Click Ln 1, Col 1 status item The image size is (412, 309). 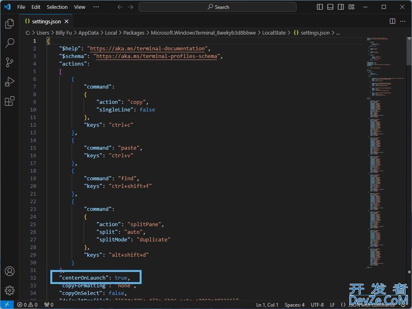[x=267, y=305]
